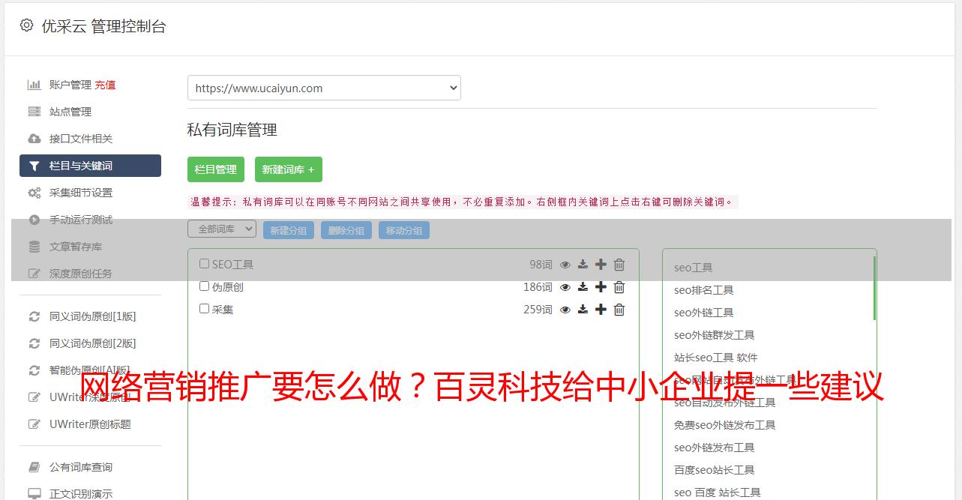
Task: Delete the 伪原创 library with trash icon
Action: (x=619, y=287)
